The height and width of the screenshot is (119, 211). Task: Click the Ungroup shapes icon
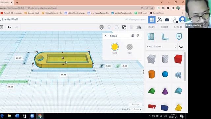(x=124, y=27)
